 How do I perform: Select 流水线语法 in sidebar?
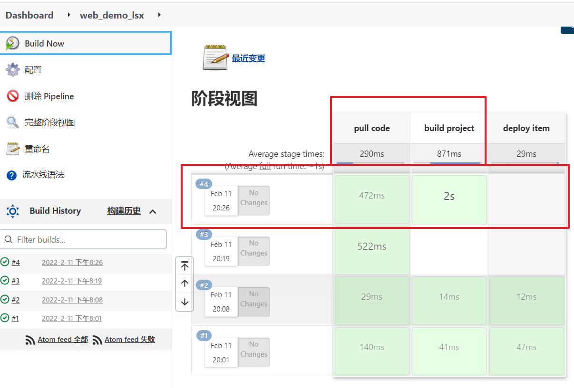(x=43, y=175)
